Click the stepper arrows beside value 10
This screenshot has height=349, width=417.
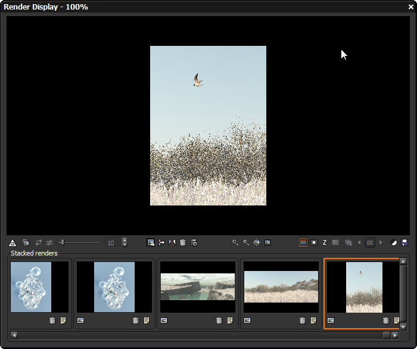(x=125, y=242)
